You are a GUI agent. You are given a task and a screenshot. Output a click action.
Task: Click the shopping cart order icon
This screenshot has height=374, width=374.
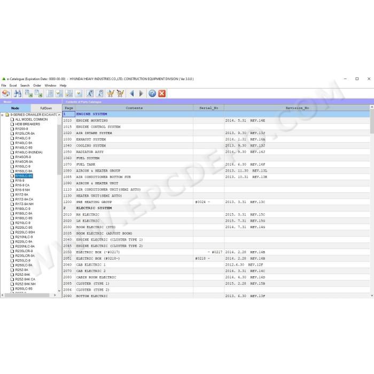111,93
